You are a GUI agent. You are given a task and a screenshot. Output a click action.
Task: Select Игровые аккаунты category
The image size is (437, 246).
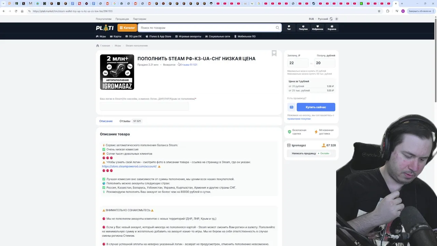tap(188, 36)
